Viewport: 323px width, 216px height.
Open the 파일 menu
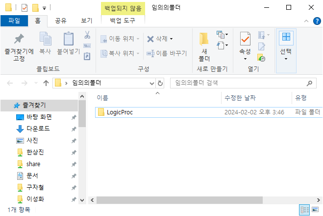(x=14, y=21)
